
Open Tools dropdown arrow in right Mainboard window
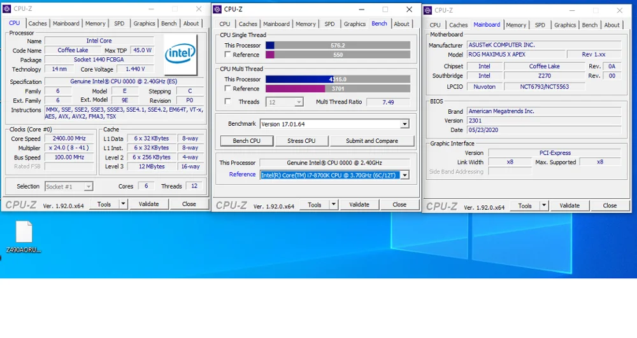544,206
